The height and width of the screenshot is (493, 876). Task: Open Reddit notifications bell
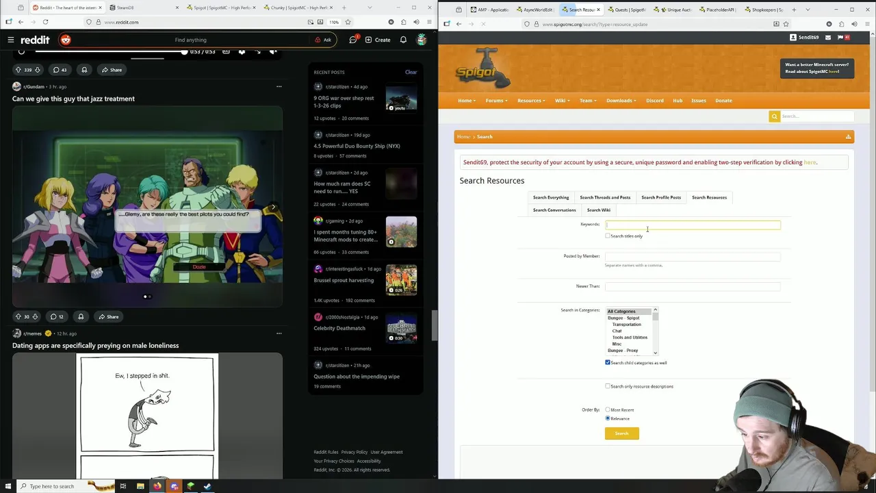click(404, 40)
